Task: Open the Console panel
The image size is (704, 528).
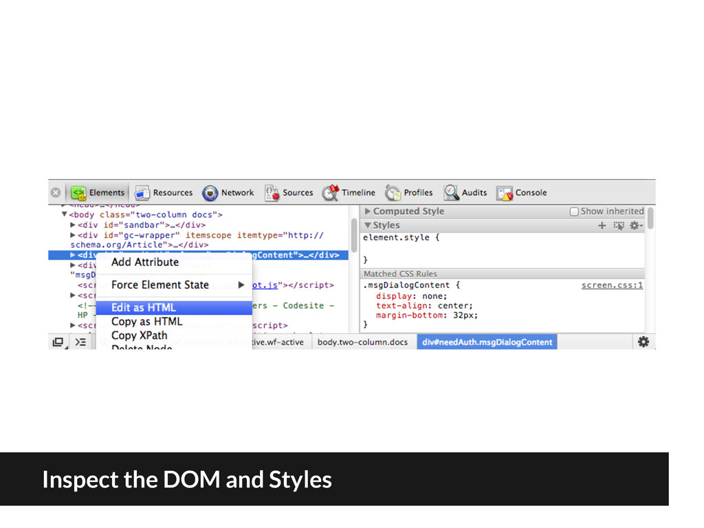Action: pos(522,192)
